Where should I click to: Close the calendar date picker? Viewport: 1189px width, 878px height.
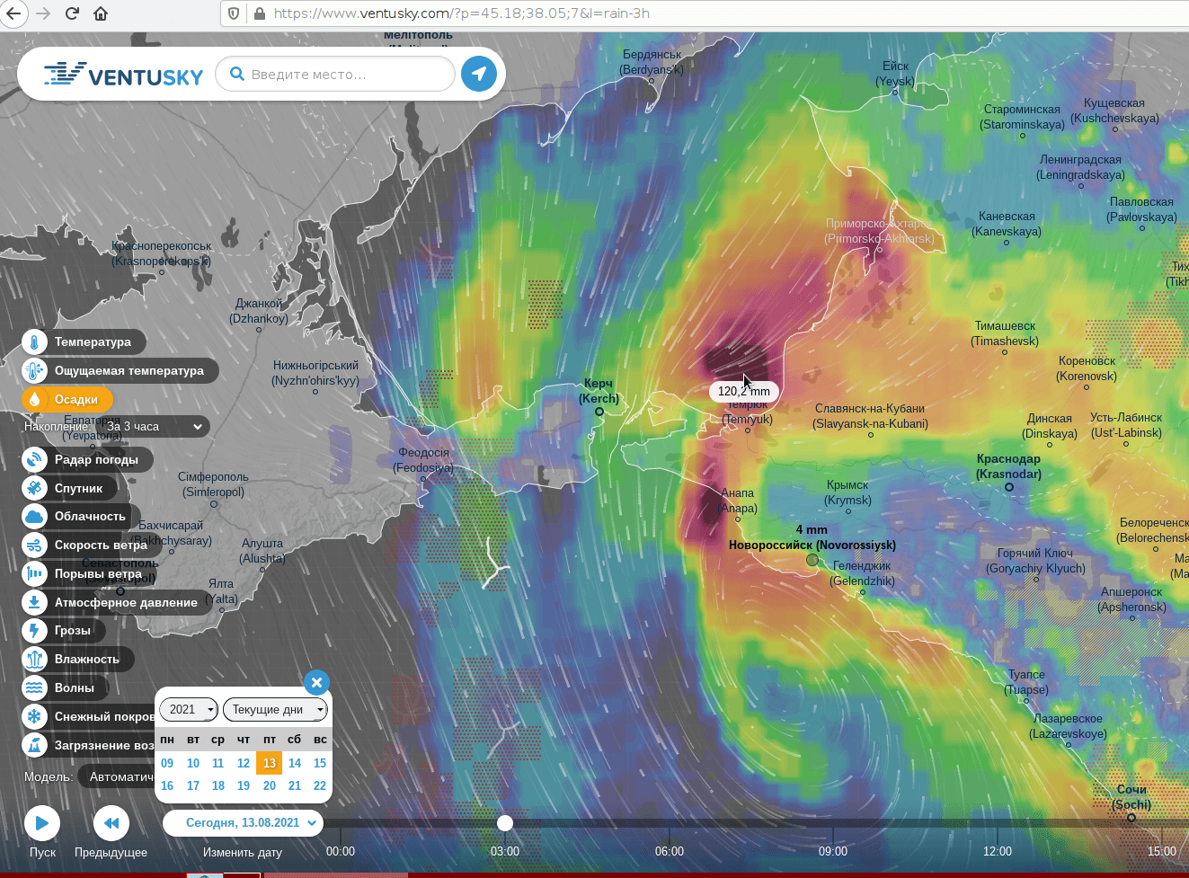(316, 682)
